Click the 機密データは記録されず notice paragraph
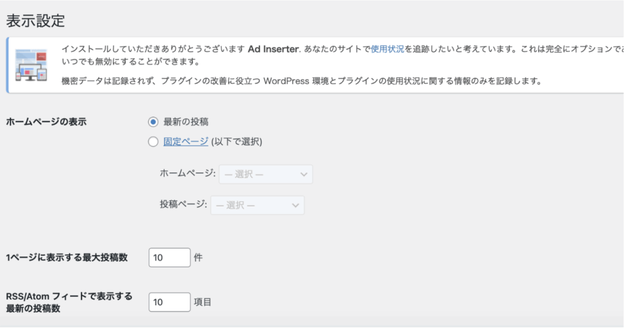Screen dimensions: 624x329 (302, 80)
